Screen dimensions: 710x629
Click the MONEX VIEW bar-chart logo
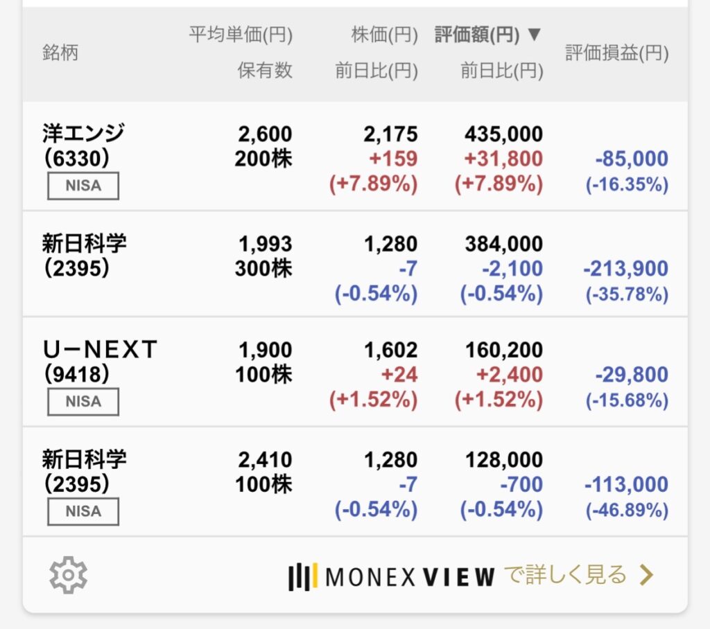point(303,576)
